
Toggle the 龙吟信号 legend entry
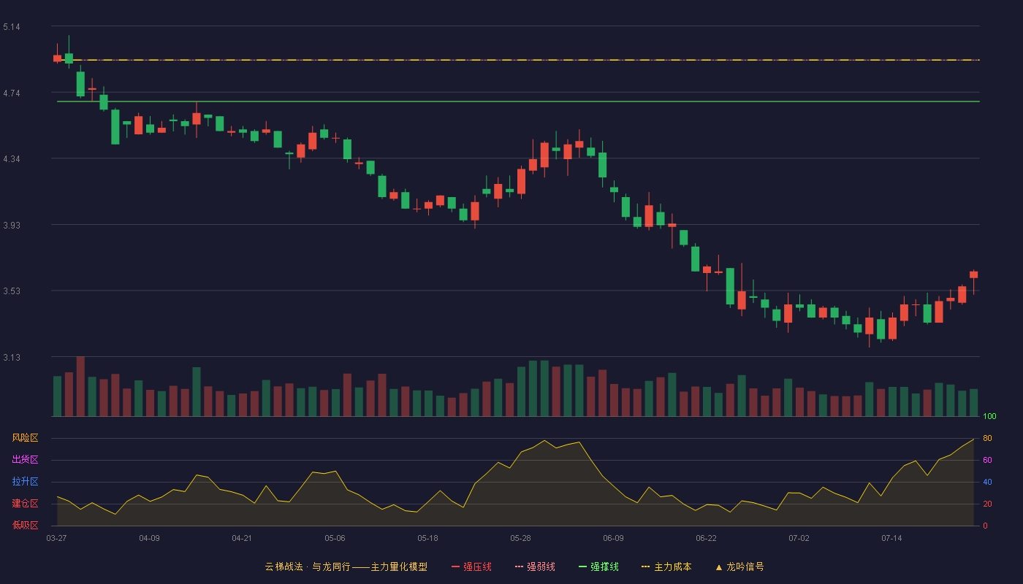(739, 566)
